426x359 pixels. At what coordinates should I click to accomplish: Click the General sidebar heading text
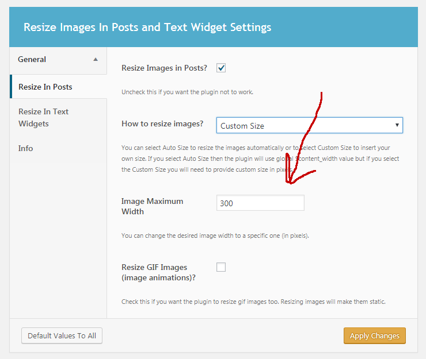[x=32, y=59]
